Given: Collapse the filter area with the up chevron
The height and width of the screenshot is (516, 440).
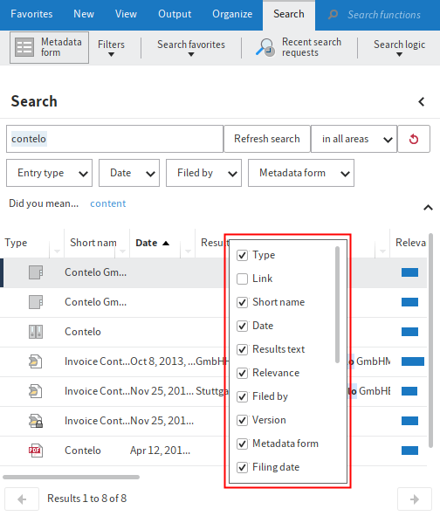Looking at the screenshot, I should pos(428,207).
